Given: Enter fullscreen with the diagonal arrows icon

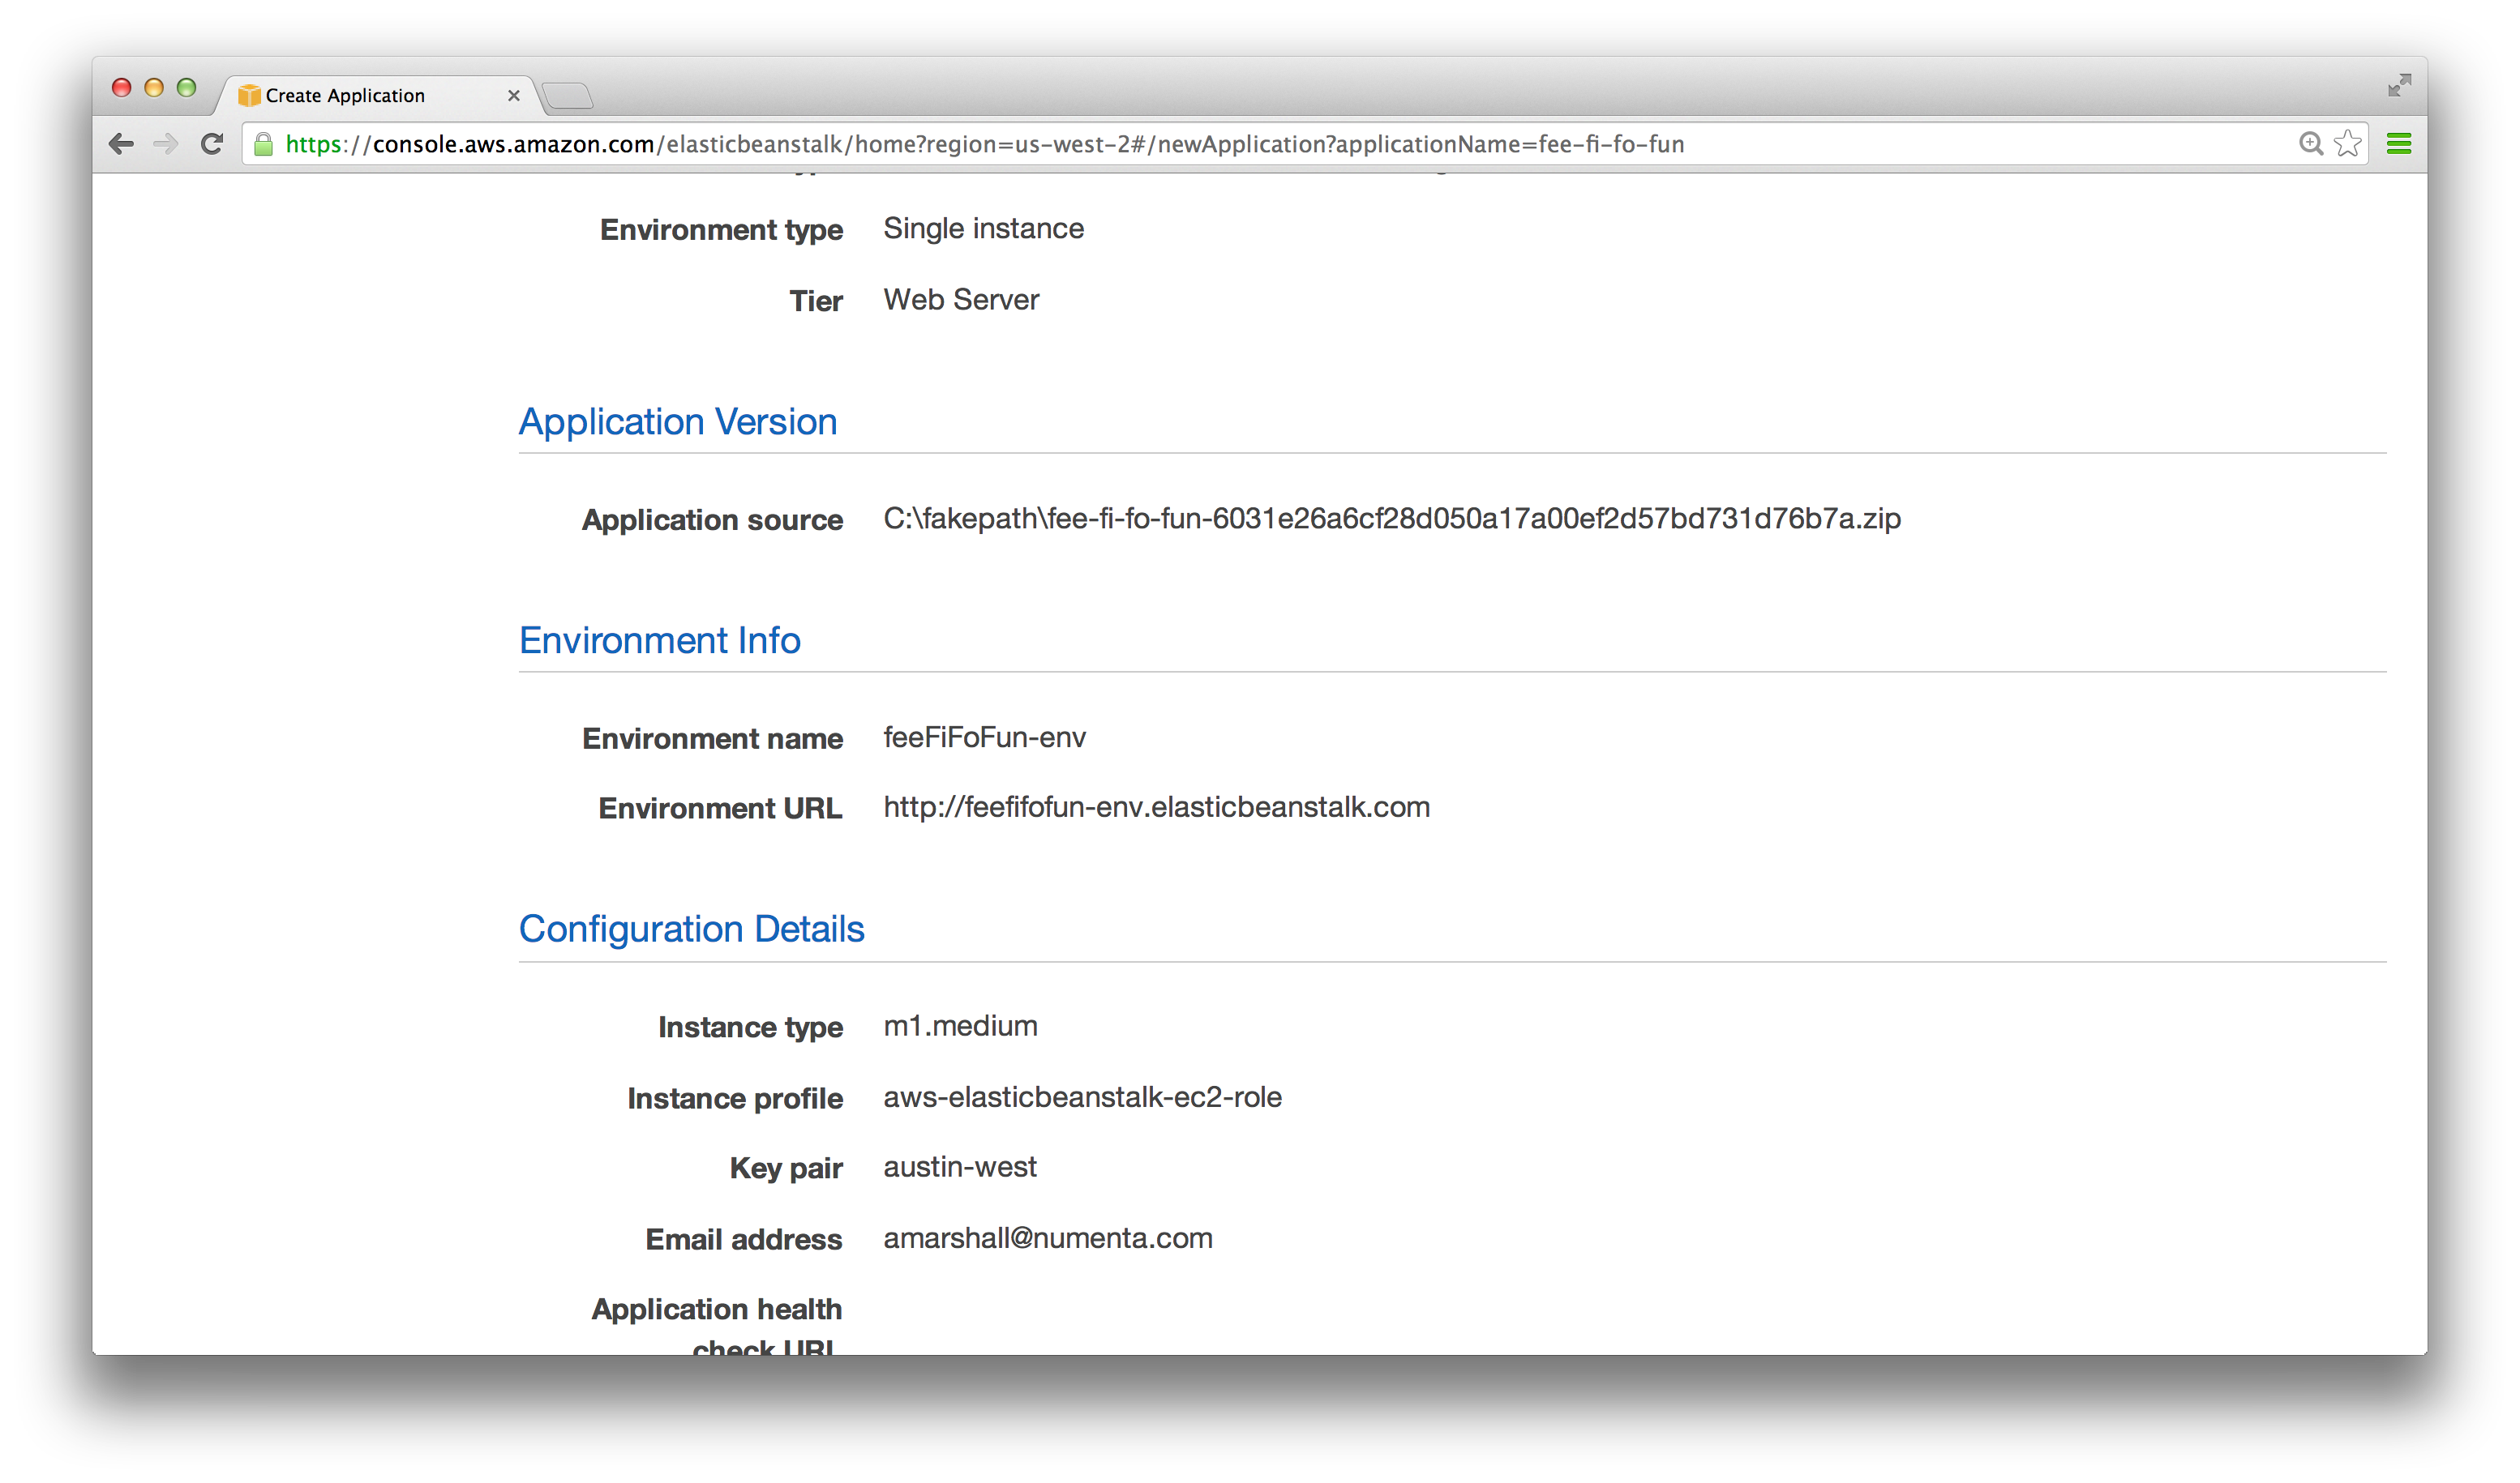Looking at the screenshot, I should [2399, 86].
